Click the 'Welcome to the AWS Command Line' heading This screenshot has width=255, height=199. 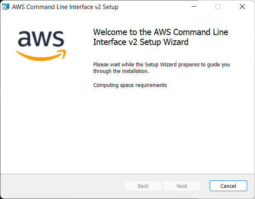tap(161, 32)
